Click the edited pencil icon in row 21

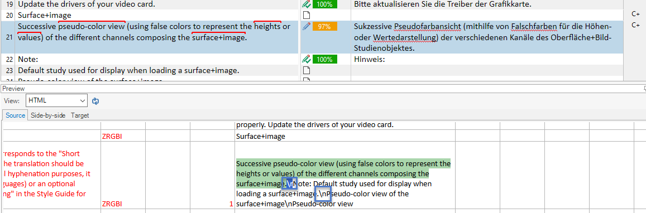click(x=307, y=26)
